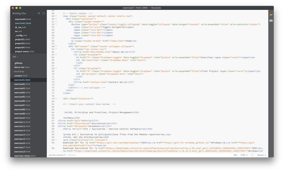
Task: Open exercise03.html in project tree
Action: click(22, 88)
